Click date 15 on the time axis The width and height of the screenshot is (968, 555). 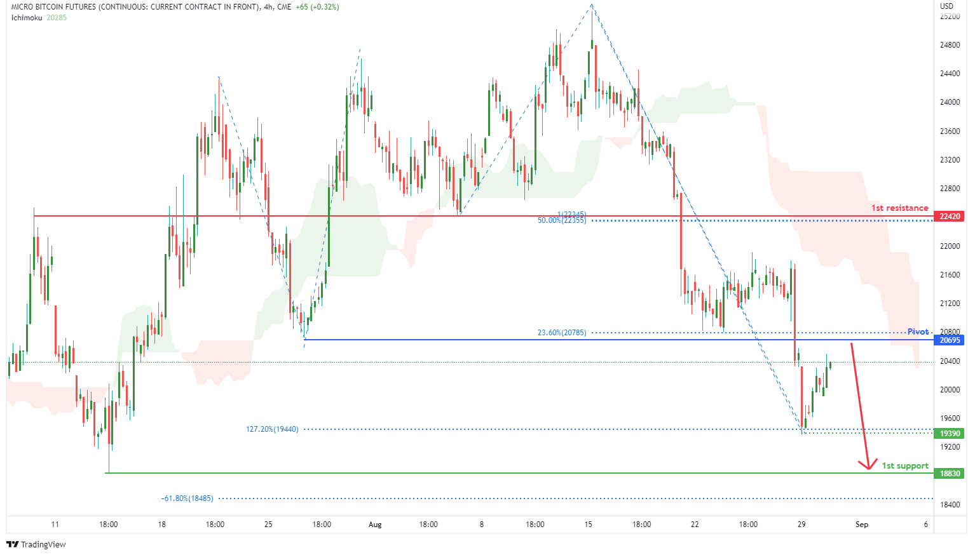[x=589, y=525]
